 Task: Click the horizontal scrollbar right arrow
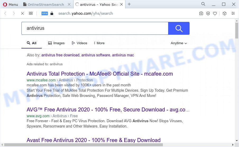coord(233,145)
